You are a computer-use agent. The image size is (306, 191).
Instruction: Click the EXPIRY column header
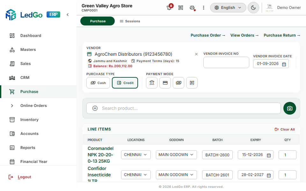(x=255, y=140)
